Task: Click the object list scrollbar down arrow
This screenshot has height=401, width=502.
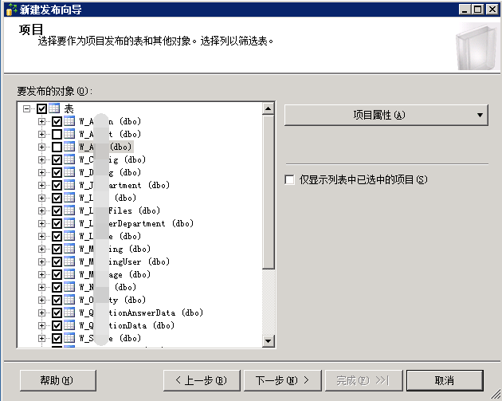Action: (x=269, y=341)
